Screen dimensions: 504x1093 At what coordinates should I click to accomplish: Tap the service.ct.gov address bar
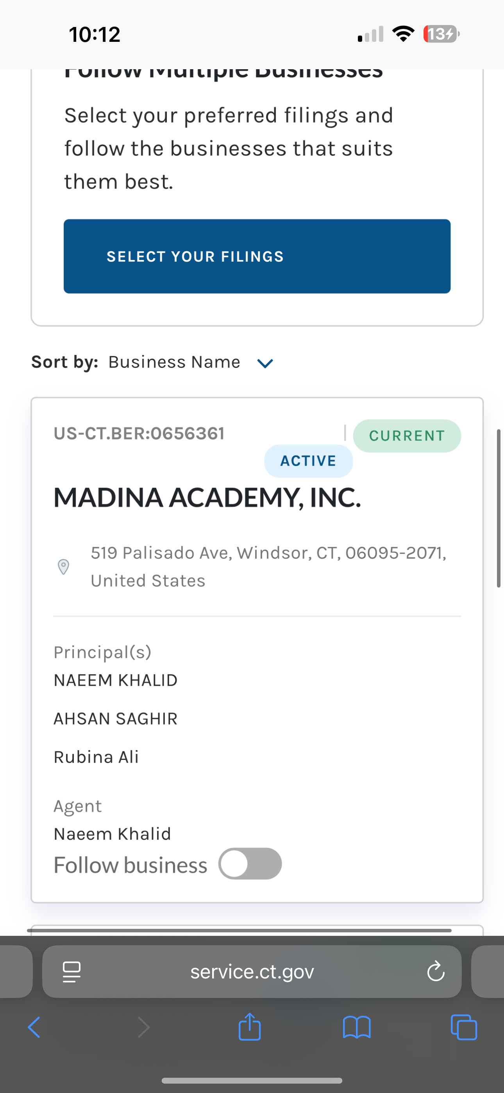click(252, 971)
